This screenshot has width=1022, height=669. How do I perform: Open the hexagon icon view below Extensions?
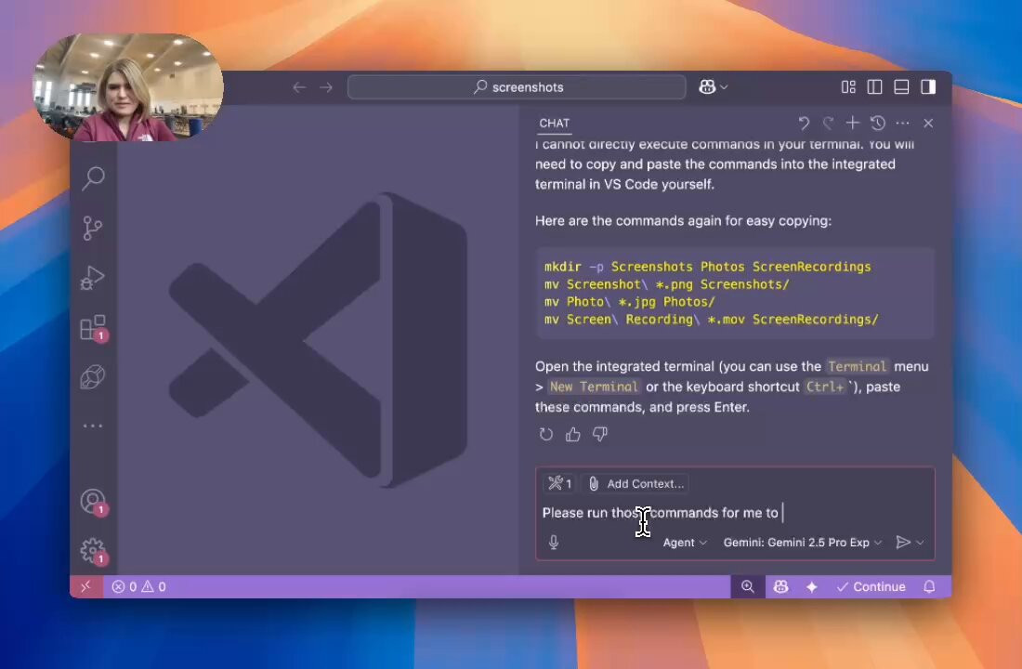[93, 376]
